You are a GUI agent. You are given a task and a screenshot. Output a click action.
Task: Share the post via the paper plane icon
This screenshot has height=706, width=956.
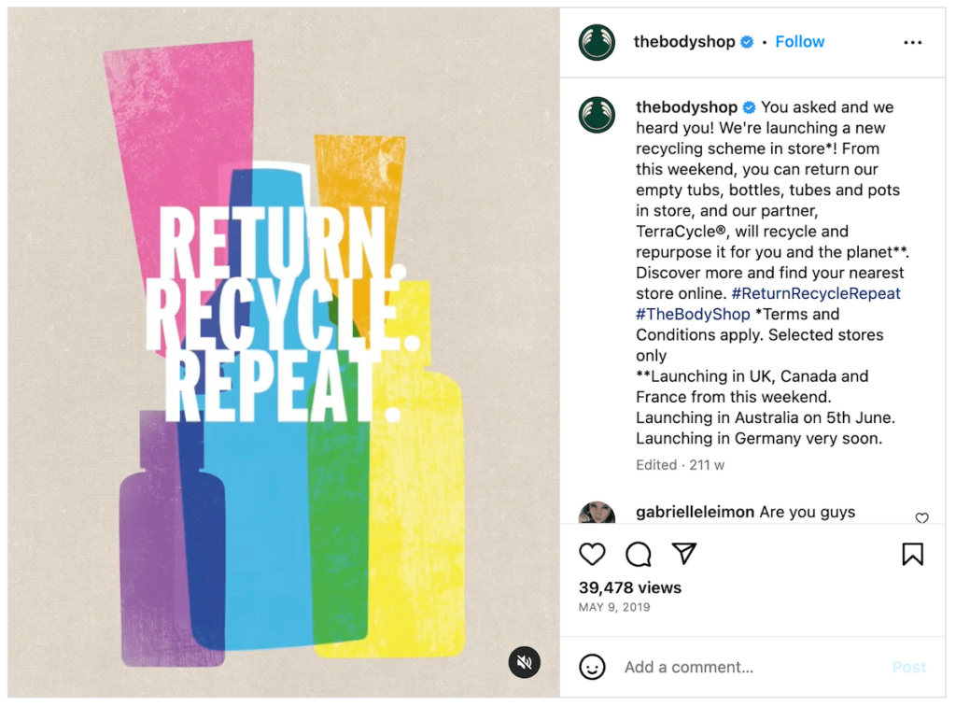click(x=684, y=553)
